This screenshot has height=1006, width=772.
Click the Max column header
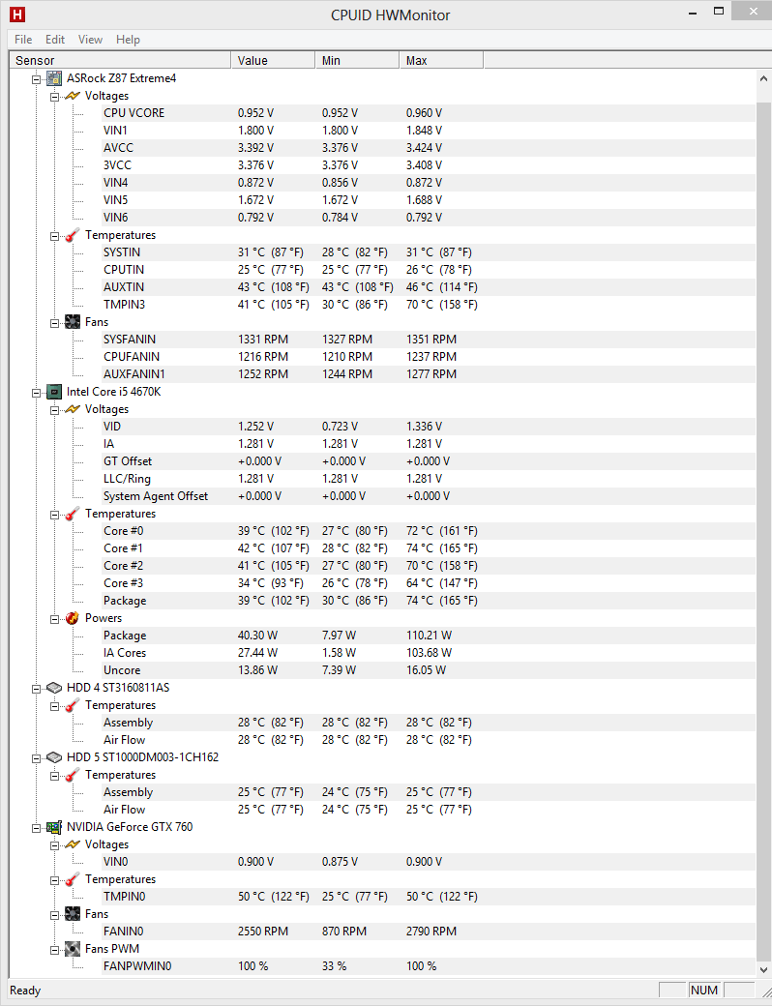pyautogui.click(x=440, y=60)
